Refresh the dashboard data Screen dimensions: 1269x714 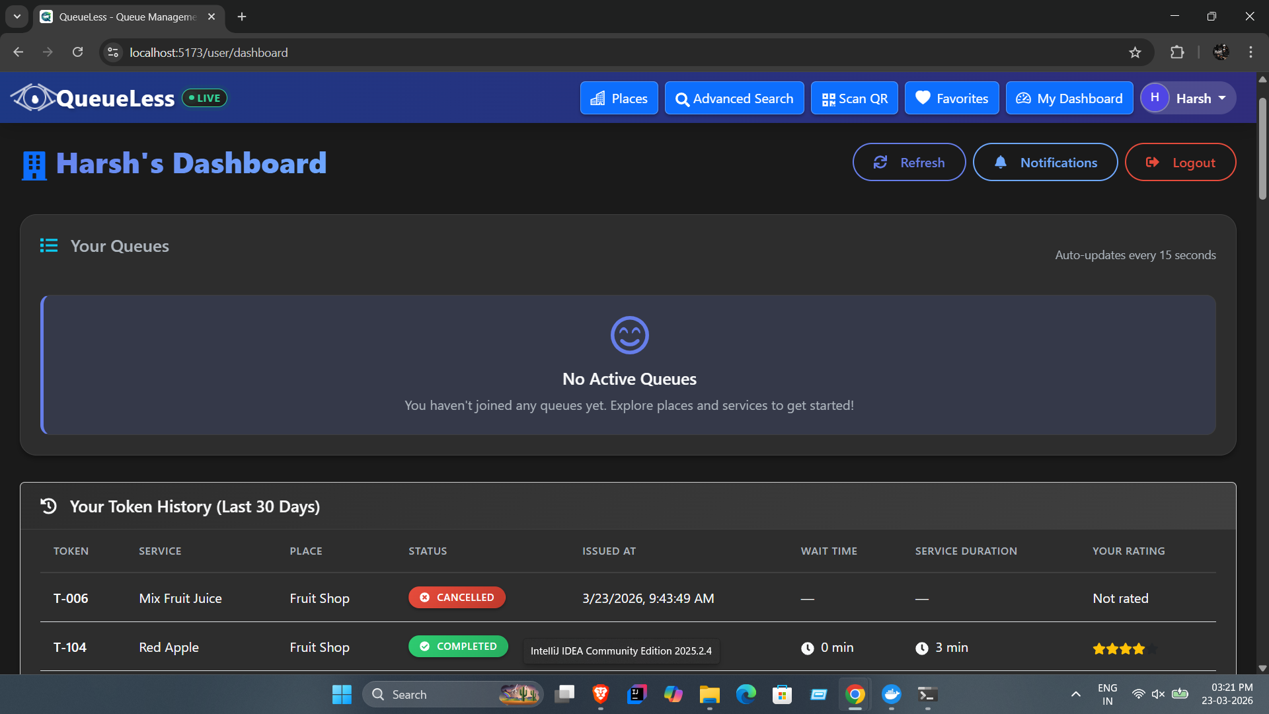pyautogui.click(x=909, y=163)
